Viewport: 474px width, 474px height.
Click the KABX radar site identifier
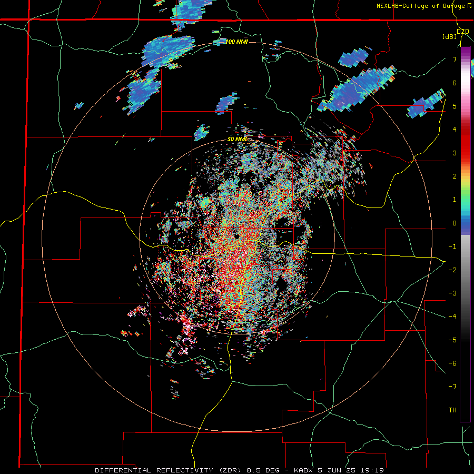pyautogui.click(x=304, y=470)
